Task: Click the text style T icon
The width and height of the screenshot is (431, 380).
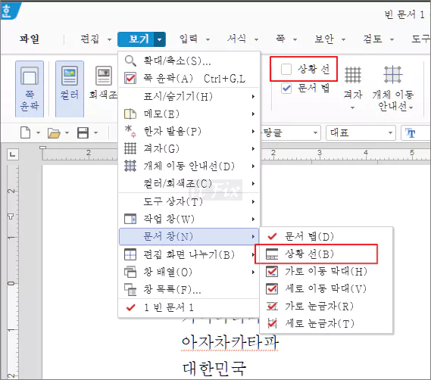Action: pyautogui.click(x=410, y=133)
